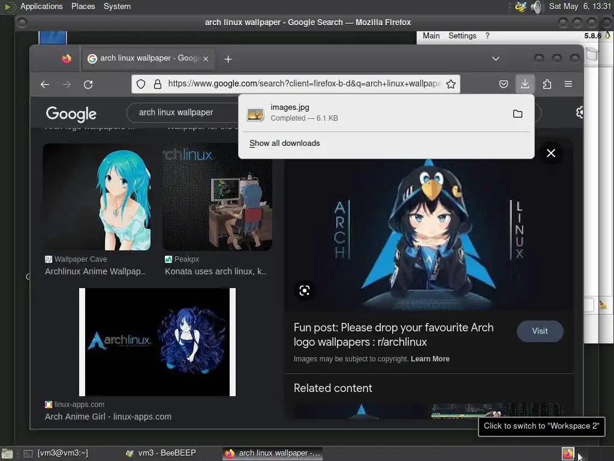This screenshot has width=614, height=461.
Task: Bookmark this page with the star icon
Action: pyautogui.click(x=451, y=84)
